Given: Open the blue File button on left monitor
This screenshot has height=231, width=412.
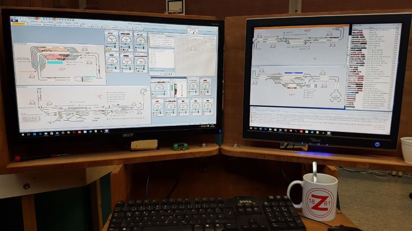Looking at the screenshot, I should [x=15, y=20].
